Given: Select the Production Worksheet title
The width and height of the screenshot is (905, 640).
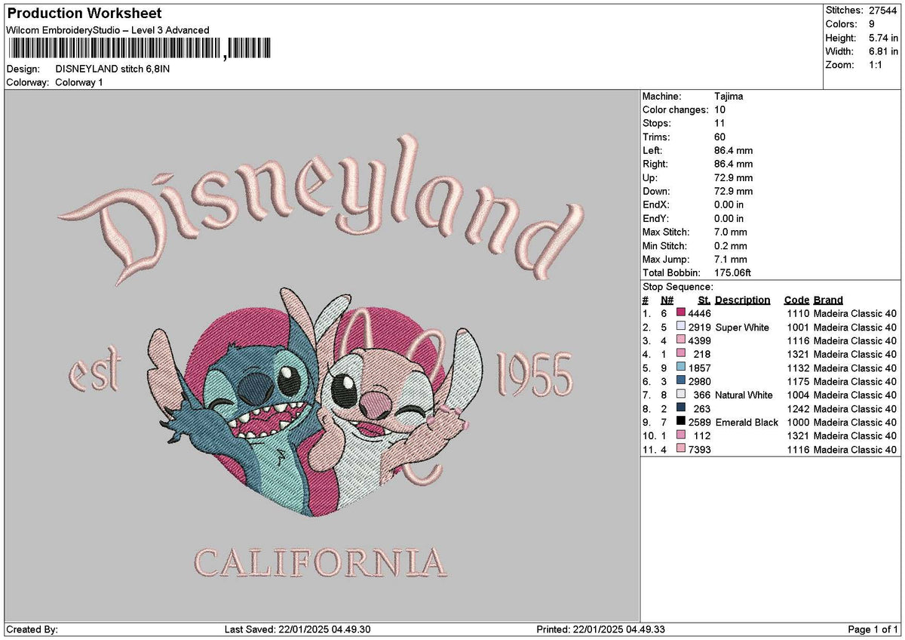Looking at the screenshot, I should [x=84, y=14].
